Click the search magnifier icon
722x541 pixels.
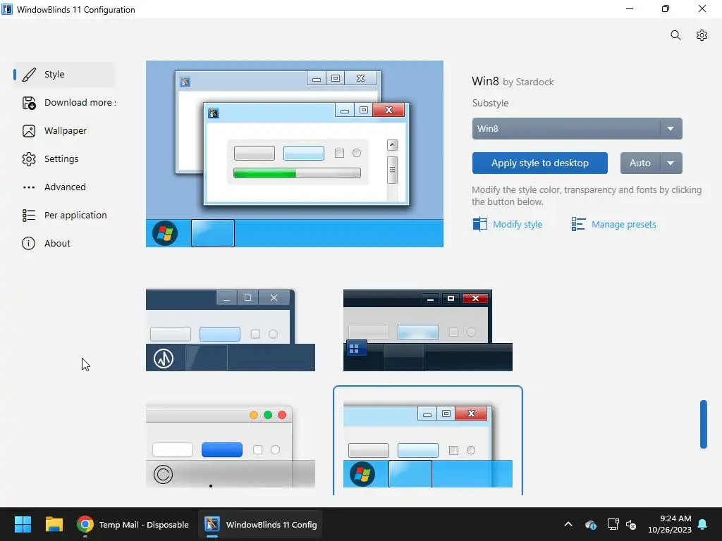(675, 35)
